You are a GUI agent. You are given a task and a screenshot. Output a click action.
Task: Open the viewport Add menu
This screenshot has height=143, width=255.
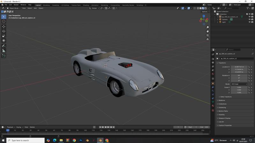click(35, 8)
